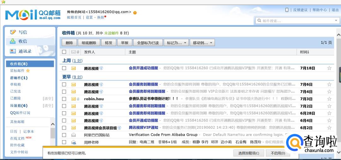This screenshot has height=160, width=341.
Task: Tick checkbox for 阿里巴巴国际站 email
Action: point(64,135)
